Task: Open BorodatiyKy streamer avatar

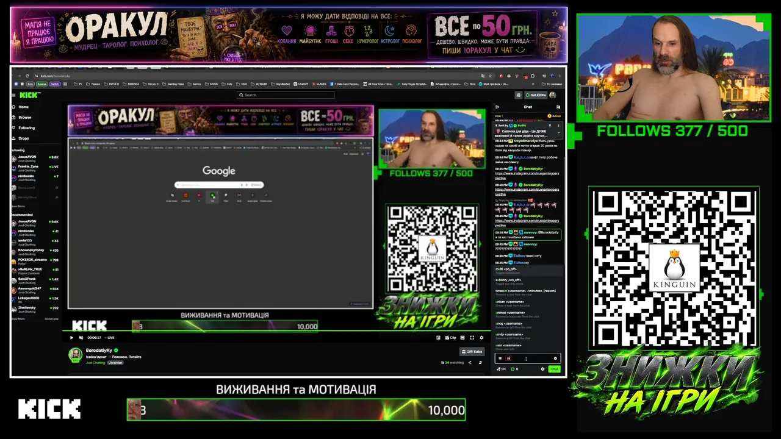Action: tap(75, 355)
